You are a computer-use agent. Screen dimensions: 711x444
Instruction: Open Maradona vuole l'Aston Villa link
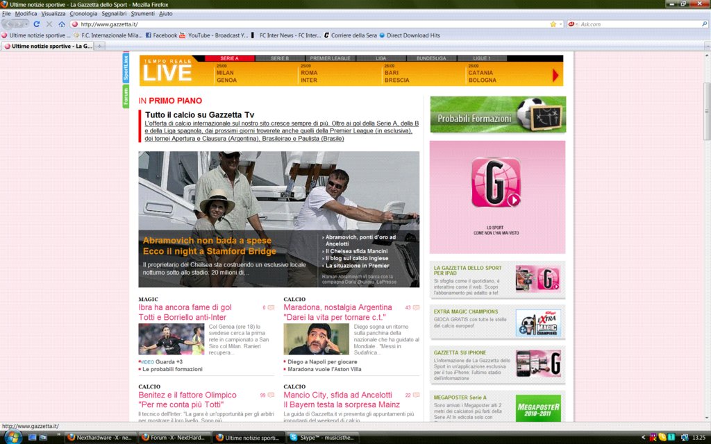pyautogui.click(x=324, y=369)
